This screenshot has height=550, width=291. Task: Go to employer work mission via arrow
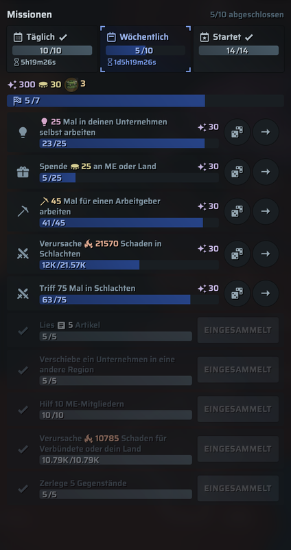pyautogui.click(x=266, y=211)
